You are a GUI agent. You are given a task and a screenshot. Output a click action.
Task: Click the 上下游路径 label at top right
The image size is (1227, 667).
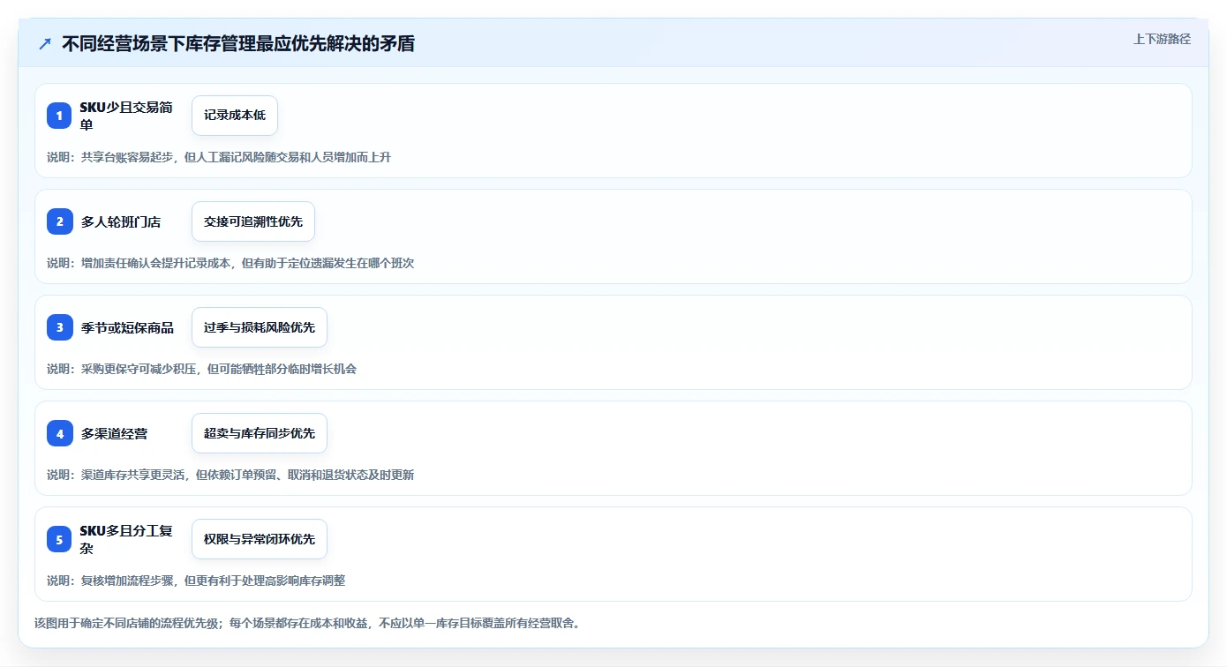(1162, 39)
